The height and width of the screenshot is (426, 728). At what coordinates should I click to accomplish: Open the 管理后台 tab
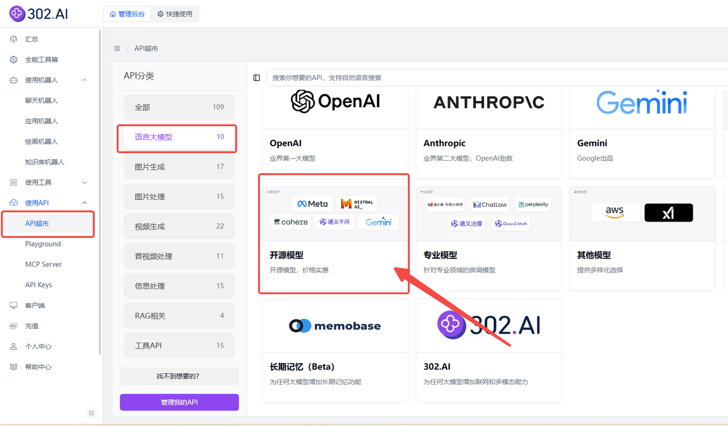coord(127,14)
